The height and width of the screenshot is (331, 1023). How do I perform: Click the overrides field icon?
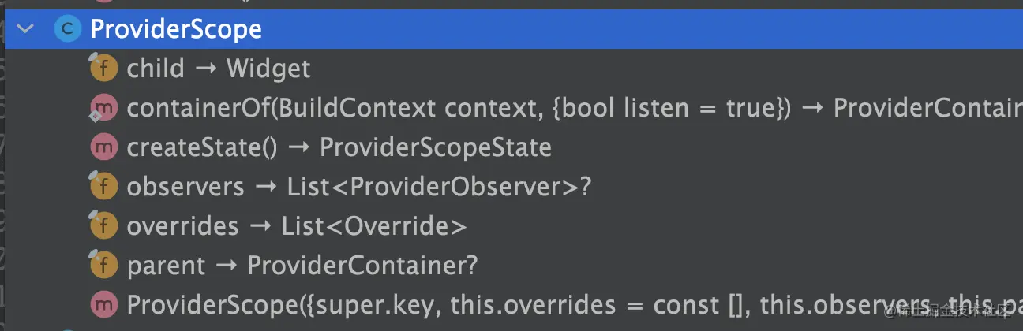pyautogui.click(x=104, y=226)
